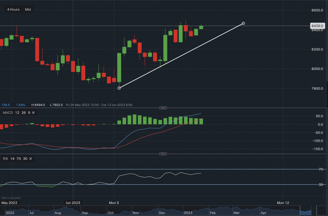Select the trendline's upper end point handle
This screenshot has width=328, height=216.
click(243, 23)
